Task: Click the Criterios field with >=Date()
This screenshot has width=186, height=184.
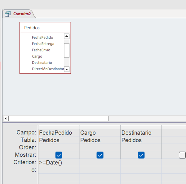Action: (x=59, y=162)
